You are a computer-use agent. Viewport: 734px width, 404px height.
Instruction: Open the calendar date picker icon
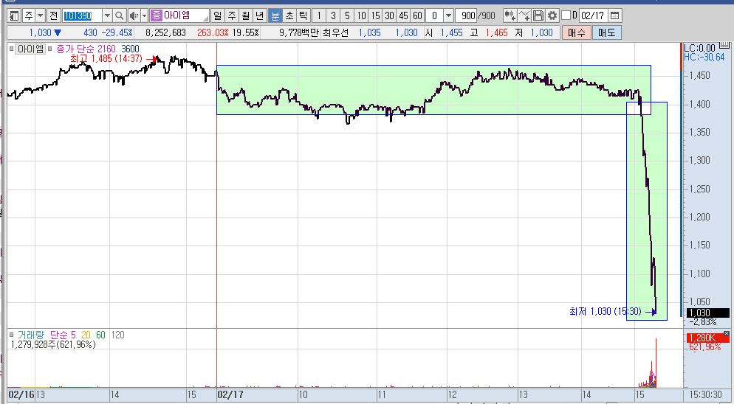[x=615, y=15]
